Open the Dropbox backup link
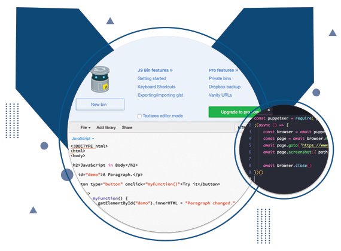The image size is (341, 251). tap(225, 87)
